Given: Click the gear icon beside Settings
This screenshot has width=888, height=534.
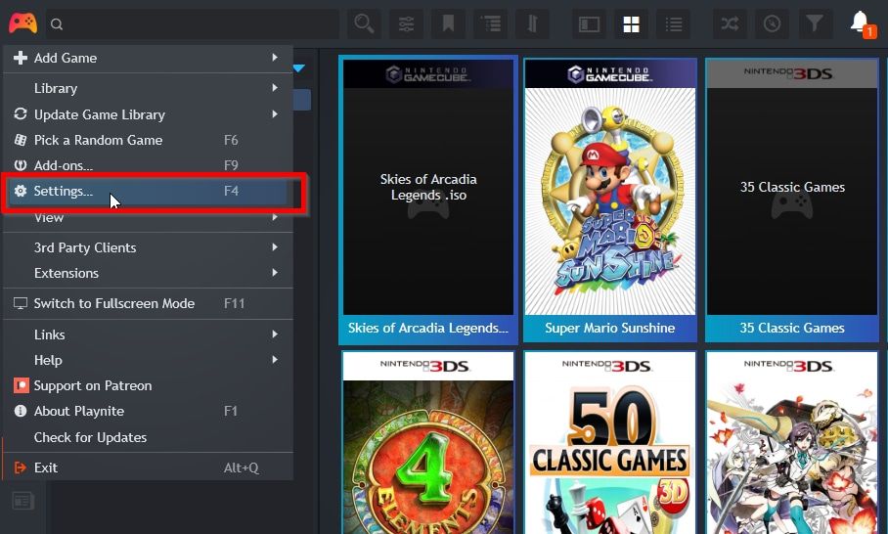Looking at the screenshot, I should (21, 191).
